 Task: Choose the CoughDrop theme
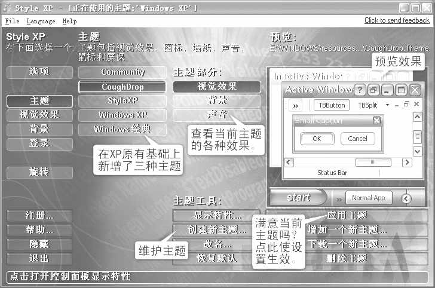tap(122, 87)
